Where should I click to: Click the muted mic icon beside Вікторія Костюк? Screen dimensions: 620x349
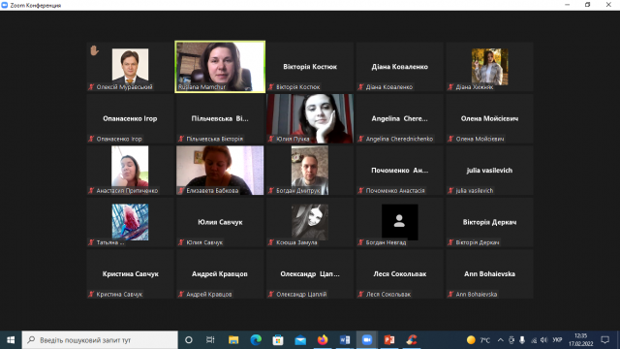click(x=271, y=87)
